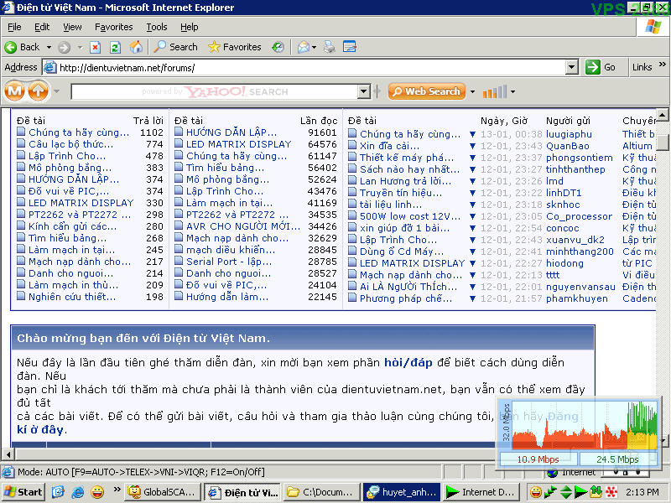Click the 10.9 Mbps readout in network monitor

(538, 459)
